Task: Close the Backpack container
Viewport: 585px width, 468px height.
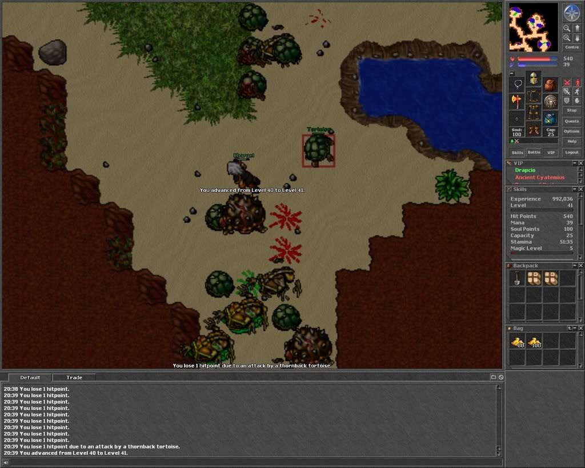Action: (x=580, y=265)
